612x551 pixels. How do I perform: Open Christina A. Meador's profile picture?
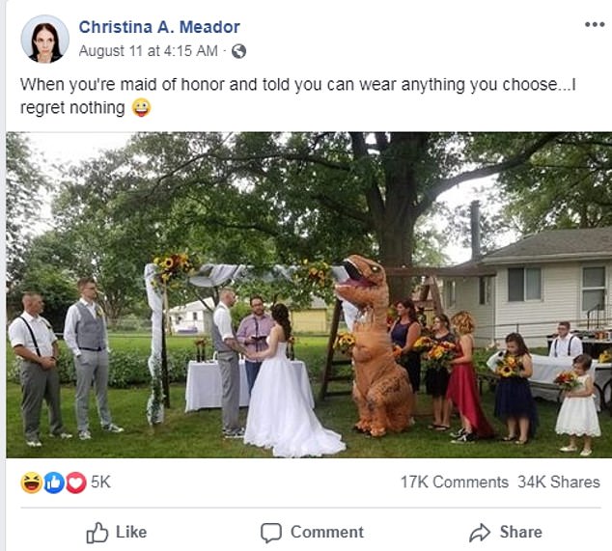click(x=44, y=39)
